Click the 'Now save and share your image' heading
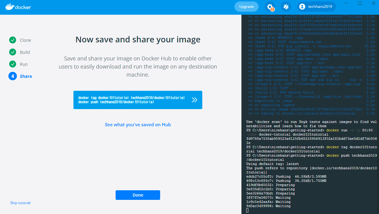The height and width of the screenshot is (214, 379). pyautogui.click(x=138, y=40)
